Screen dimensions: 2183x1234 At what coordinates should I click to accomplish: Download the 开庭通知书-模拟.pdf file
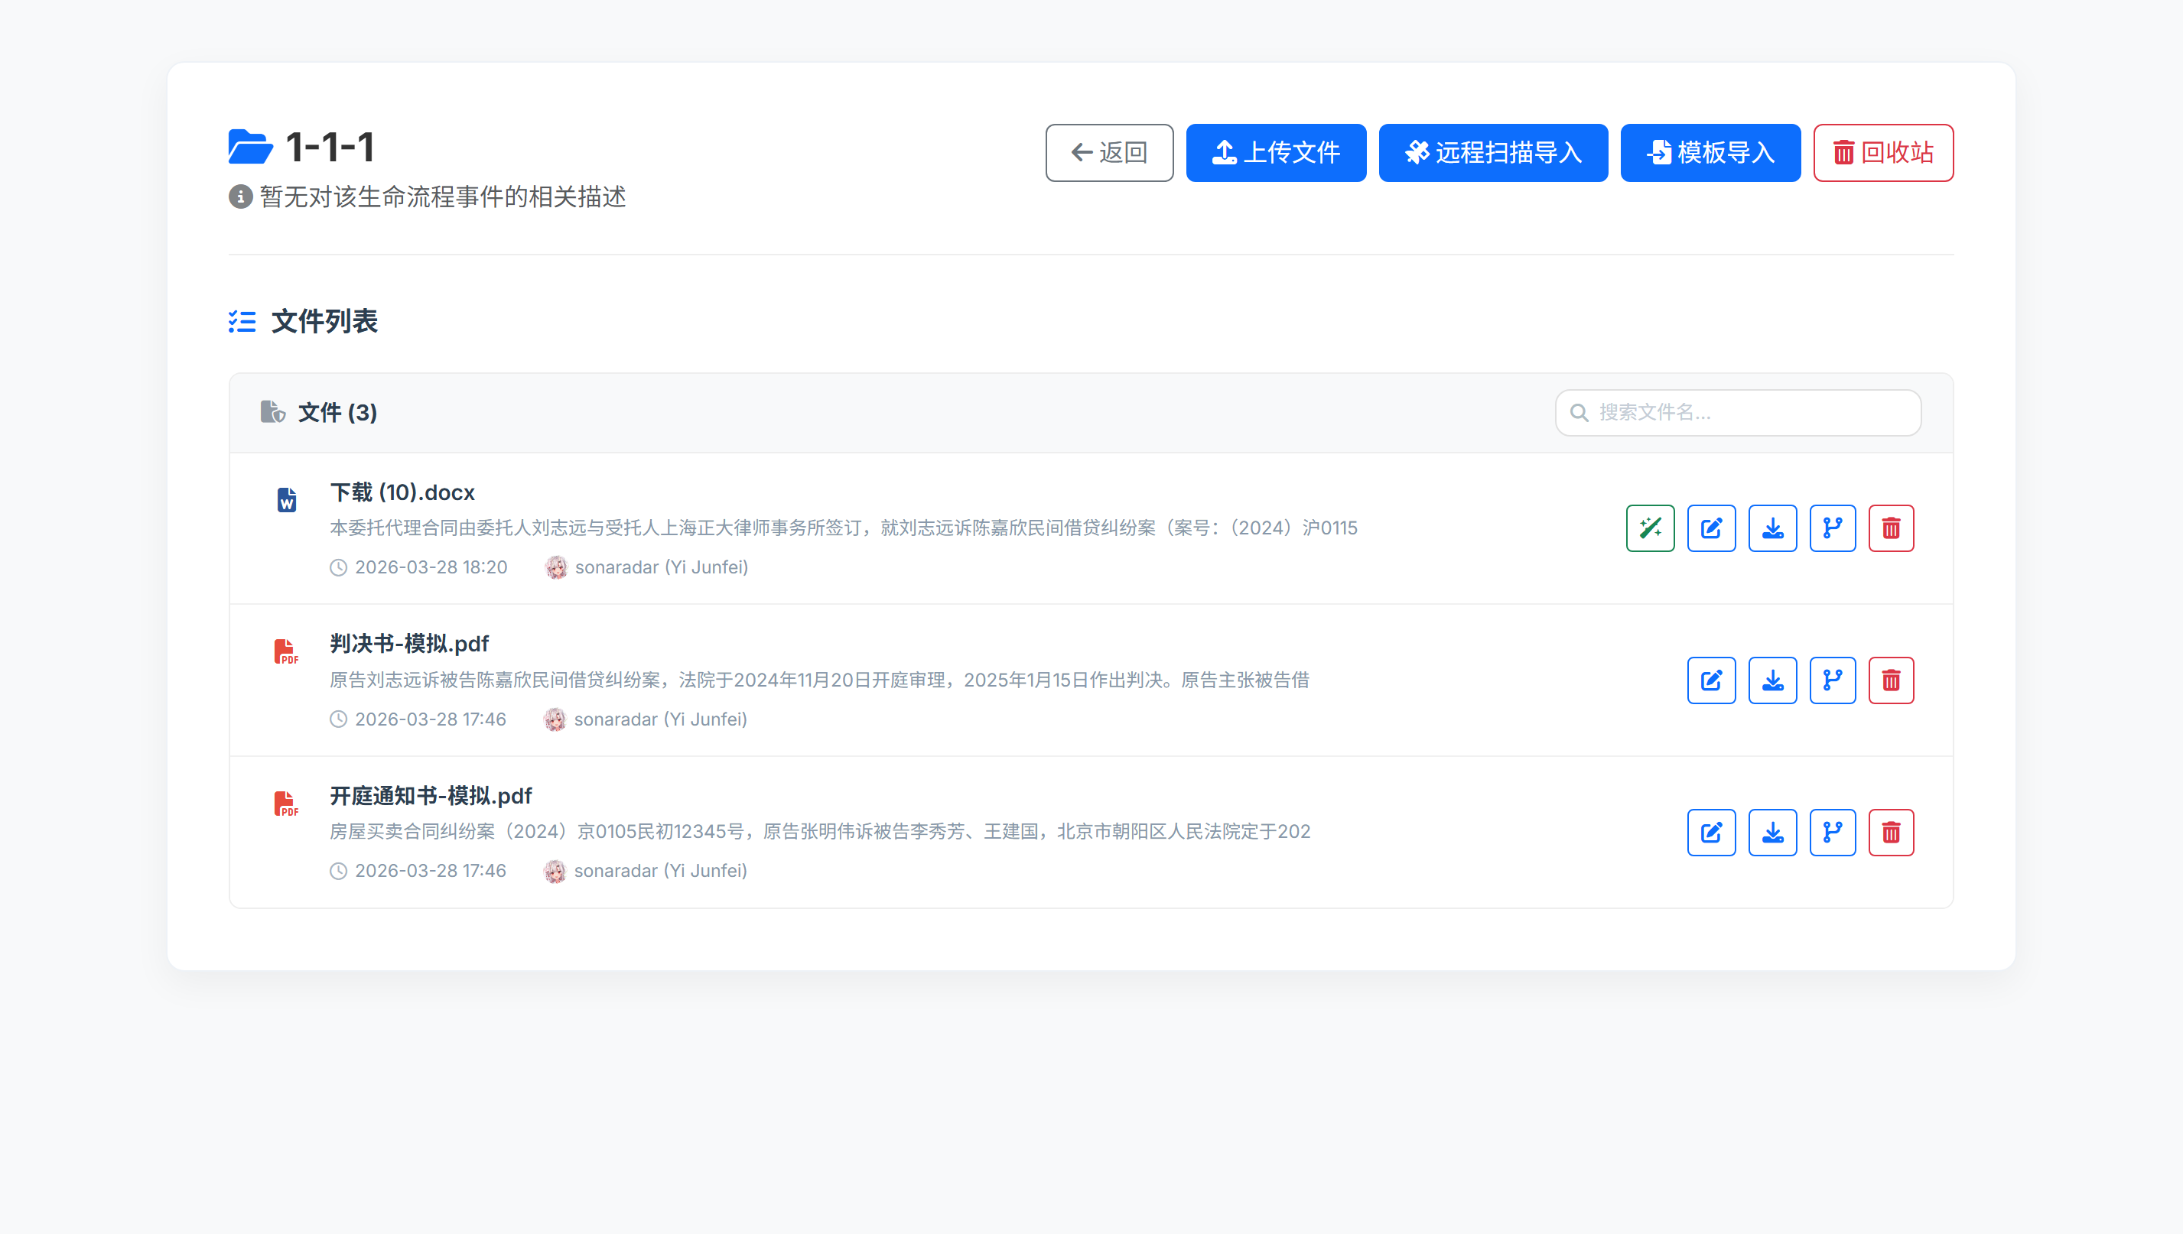1771,833
